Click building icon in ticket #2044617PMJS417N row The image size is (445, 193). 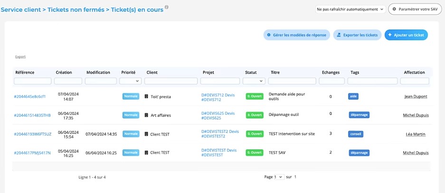pos(146,153)
